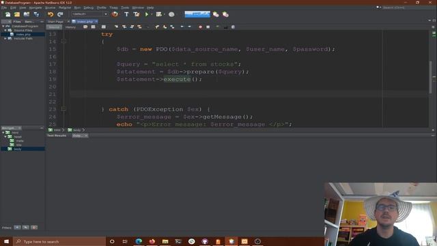Switch to the index.php editor tab
Image resolution: width=437 pixels, height=246 pixels.
pyautogui.click(x=85, y=21)
